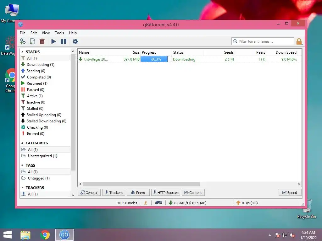Open File Explorer from the taskbar

[x=25, y=235]
